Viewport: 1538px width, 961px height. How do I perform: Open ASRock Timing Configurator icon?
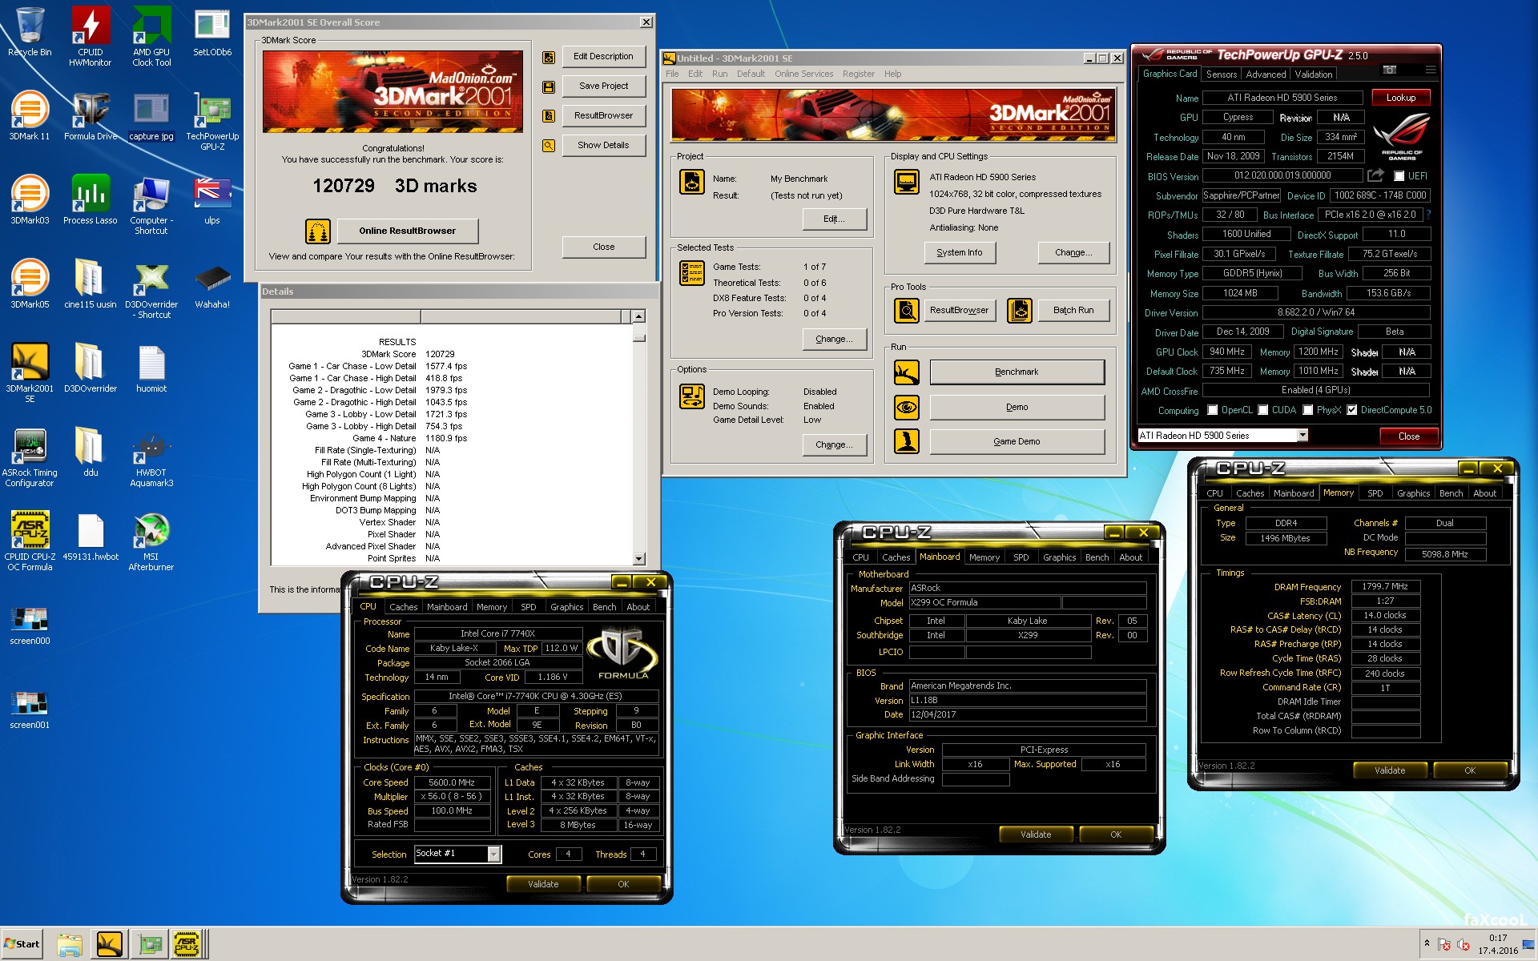30,456
